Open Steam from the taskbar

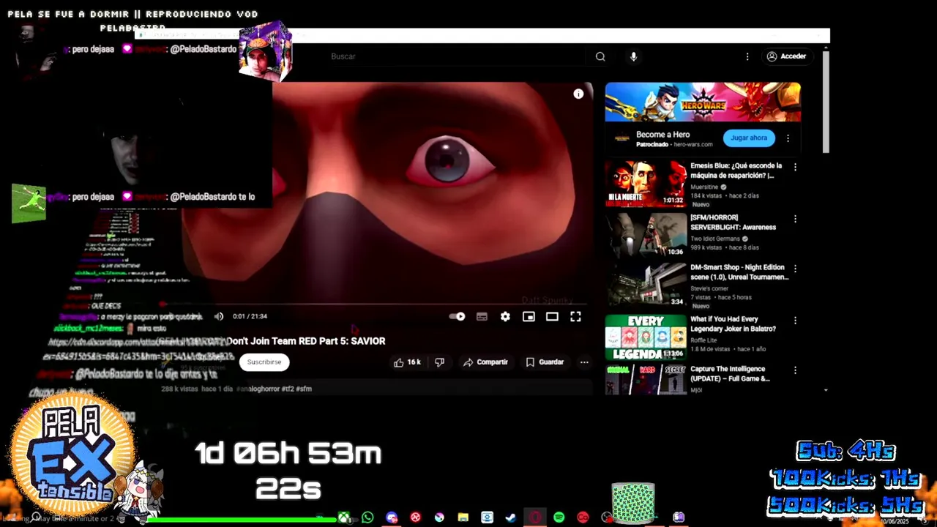[x=511, y=517]
